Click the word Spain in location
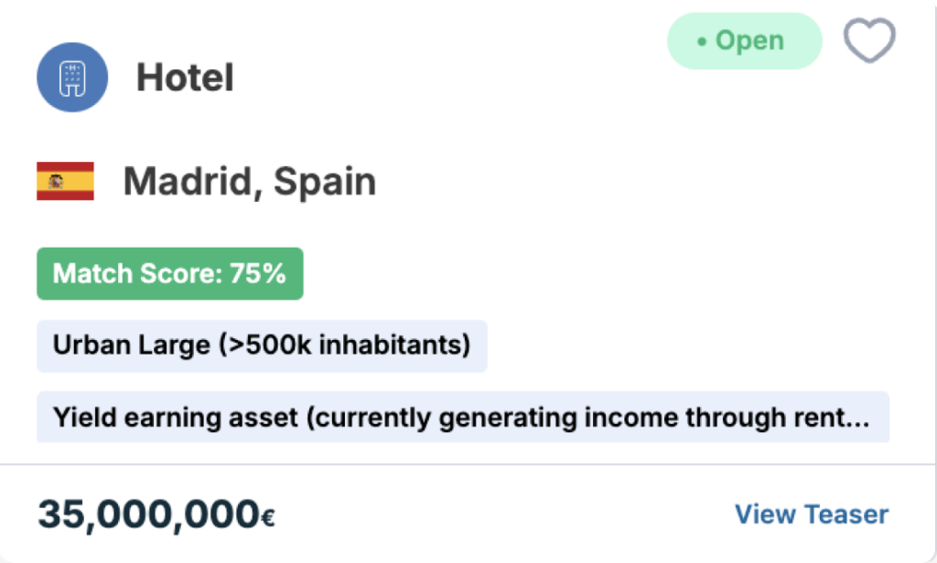The width and height of the screenshot is (937, 563). (325, 181)
